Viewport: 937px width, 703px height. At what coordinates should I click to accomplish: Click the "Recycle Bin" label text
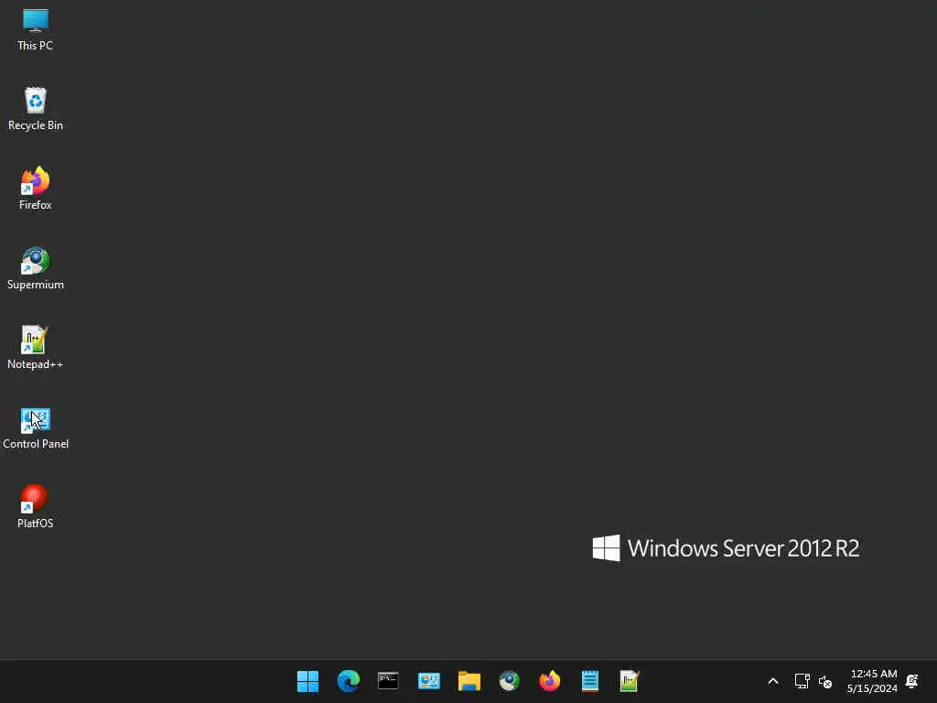click(36, 125)
